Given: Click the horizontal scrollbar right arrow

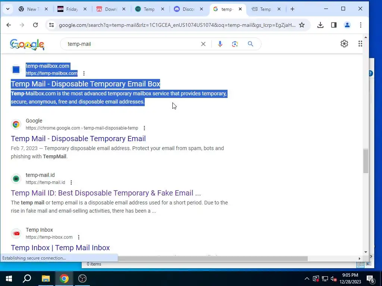Looking at the screenshot, I should (360, 258).
